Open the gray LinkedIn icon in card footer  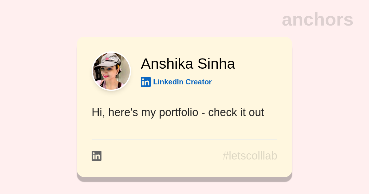(x=97, y=156)
